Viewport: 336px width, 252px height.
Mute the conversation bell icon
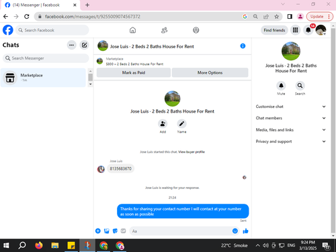[281, 86]
